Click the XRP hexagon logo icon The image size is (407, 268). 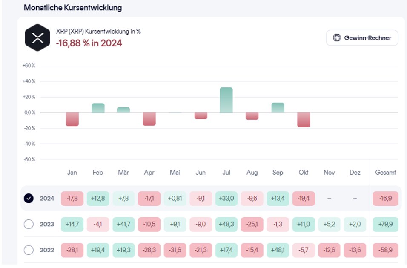tap(37, 38)
